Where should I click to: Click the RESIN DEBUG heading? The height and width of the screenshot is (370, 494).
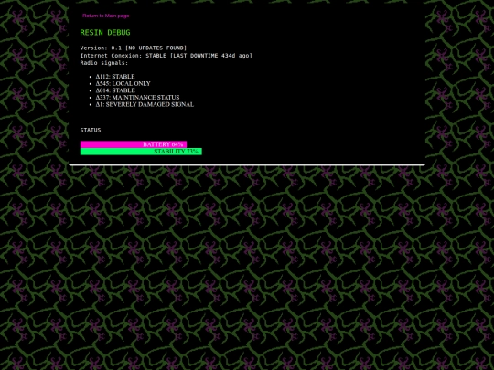[x=105, y=32]
